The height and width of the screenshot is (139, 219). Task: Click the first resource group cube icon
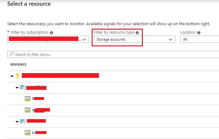pos(22,87)
